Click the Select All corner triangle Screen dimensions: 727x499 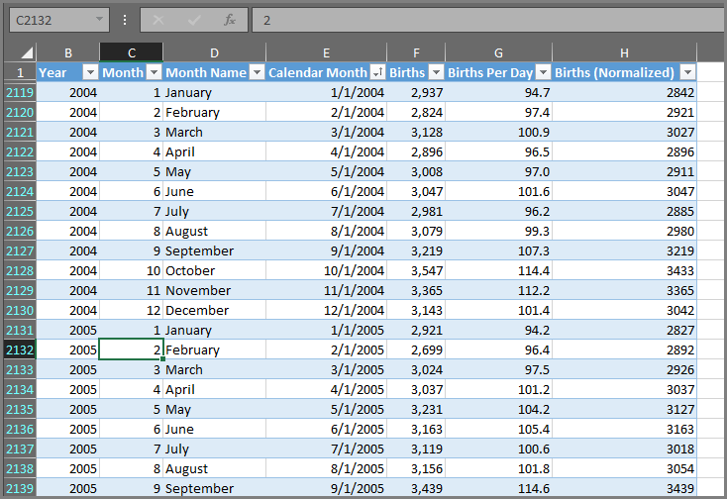tap(27, 53)
